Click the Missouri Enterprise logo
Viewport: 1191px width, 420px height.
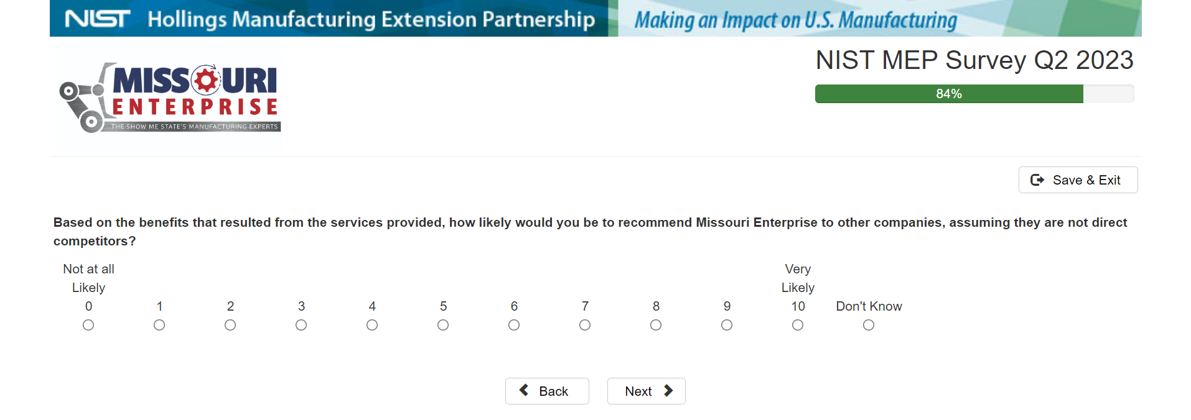(170, 98)
